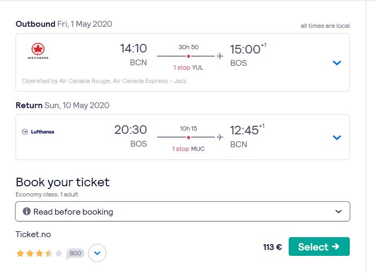This screenshot has width=376, height=273.
Task: Click the return flight airplane icon
Action: click(220, 138)
